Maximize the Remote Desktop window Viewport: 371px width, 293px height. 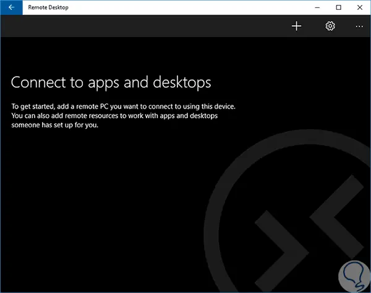[x=339, y=7]
